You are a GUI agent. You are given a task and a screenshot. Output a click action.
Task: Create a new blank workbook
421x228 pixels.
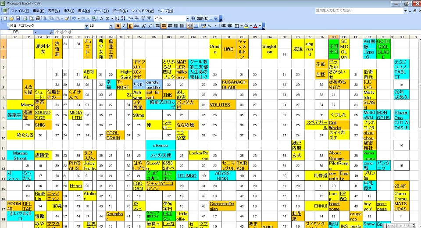(x=5, y=18)
